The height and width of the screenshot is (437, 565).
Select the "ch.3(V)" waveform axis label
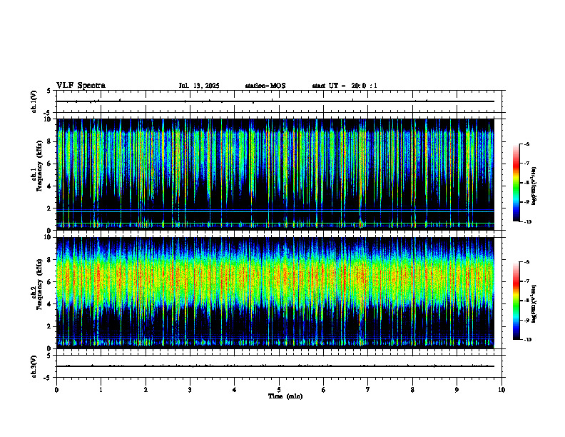point(34,366)
